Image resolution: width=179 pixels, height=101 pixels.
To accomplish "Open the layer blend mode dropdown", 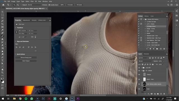I will click(x=145, y=61).
